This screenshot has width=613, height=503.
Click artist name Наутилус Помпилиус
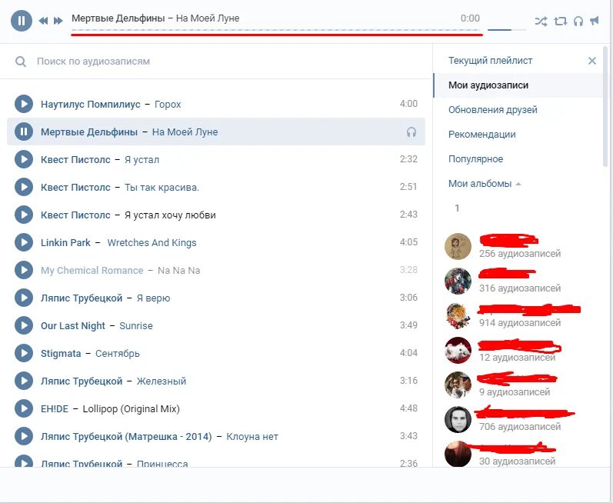coord(90,105)
